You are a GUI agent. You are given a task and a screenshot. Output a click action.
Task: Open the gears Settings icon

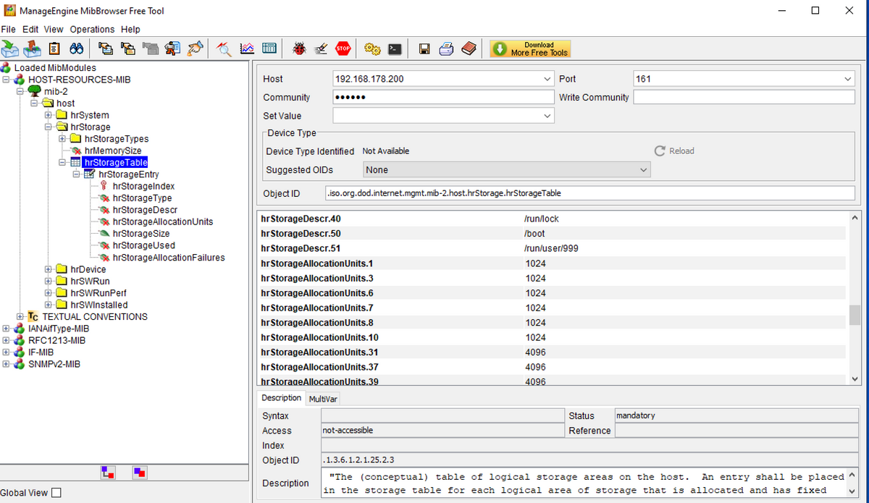372,48
